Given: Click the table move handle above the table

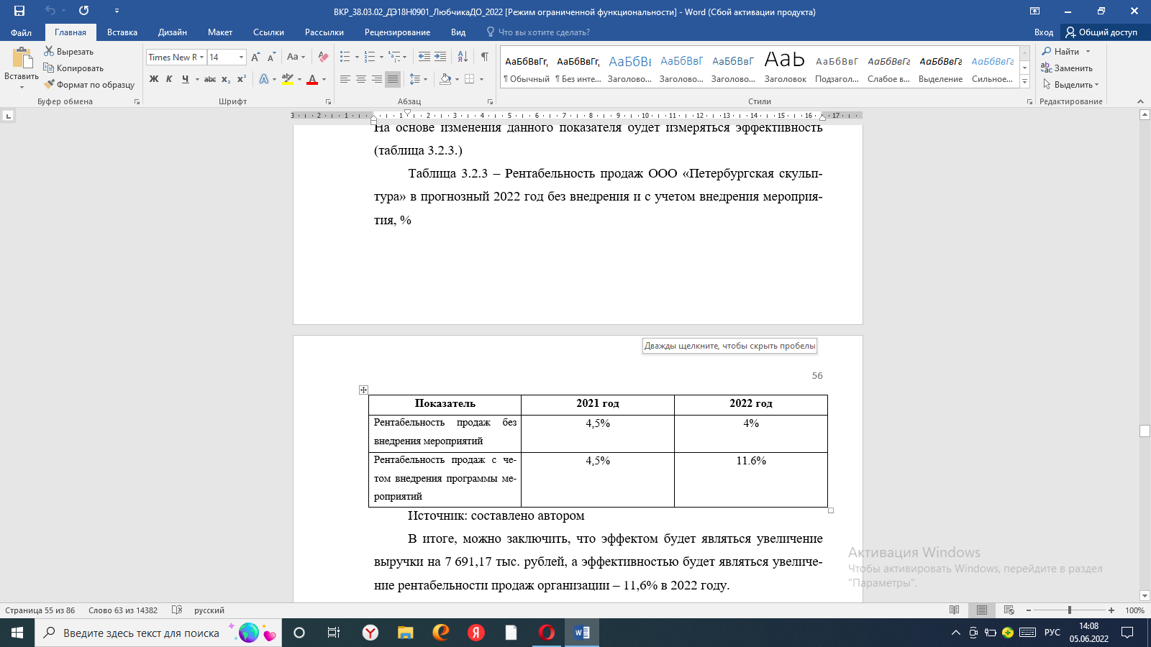Looking at the screenshot, I should (363, 390).
